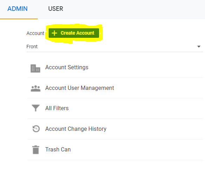Open Account Settings
The image size is (205, 178).
(x=67, y=67)
